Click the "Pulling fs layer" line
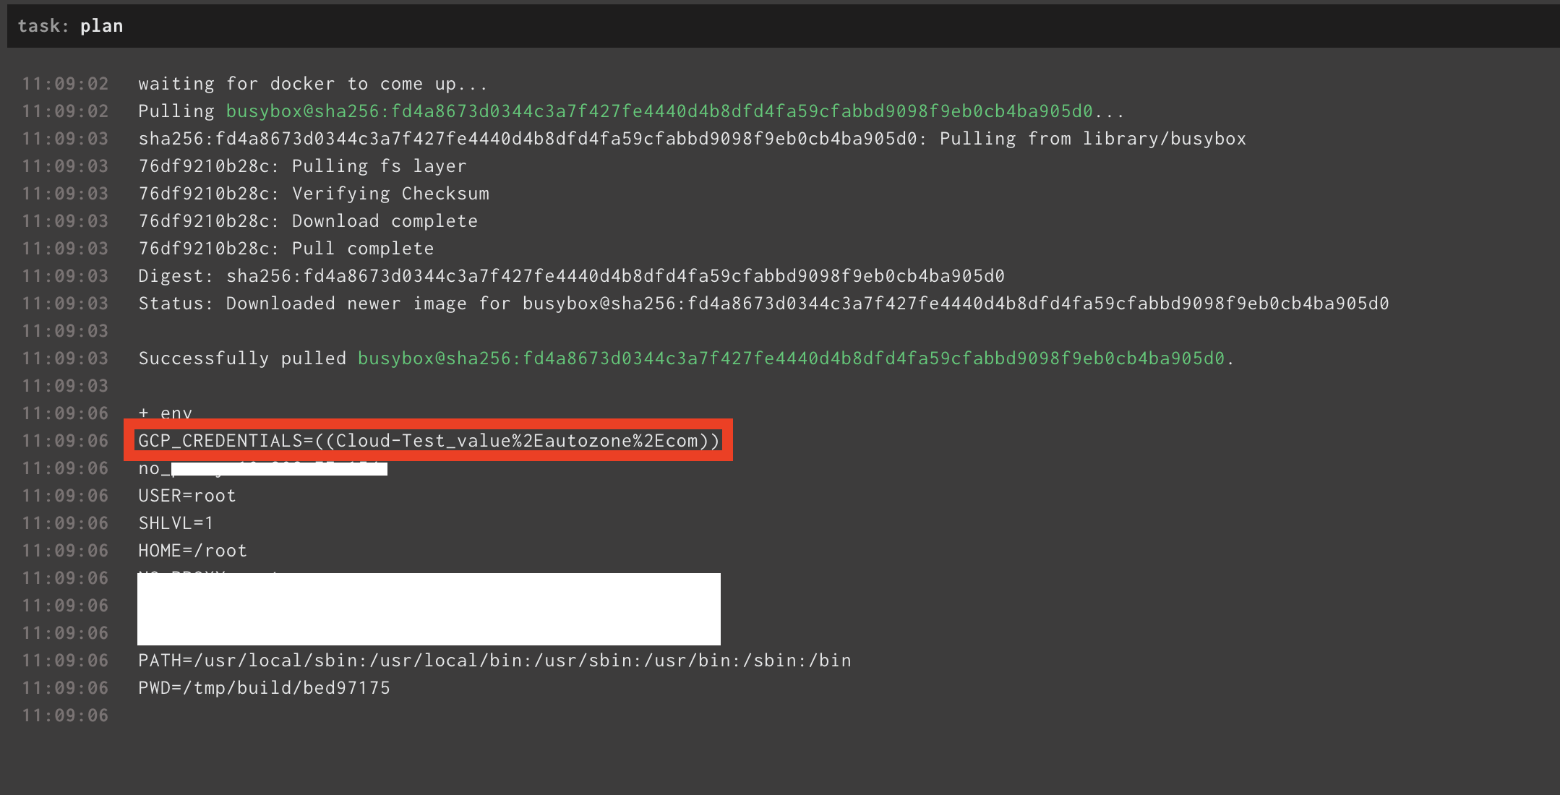 (302, 166)
